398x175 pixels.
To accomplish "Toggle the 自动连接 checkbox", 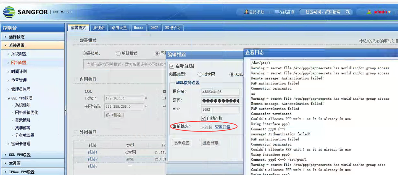I will point(204,118).
